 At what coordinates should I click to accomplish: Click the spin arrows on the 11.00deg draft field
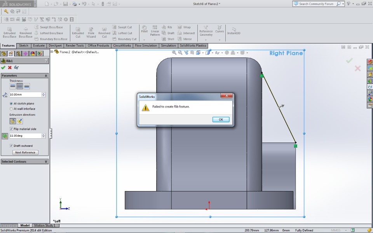[43, 136]
